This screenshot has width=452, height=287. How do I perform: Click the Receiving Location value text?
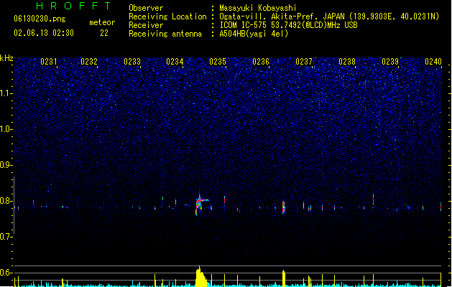[329, 17]
